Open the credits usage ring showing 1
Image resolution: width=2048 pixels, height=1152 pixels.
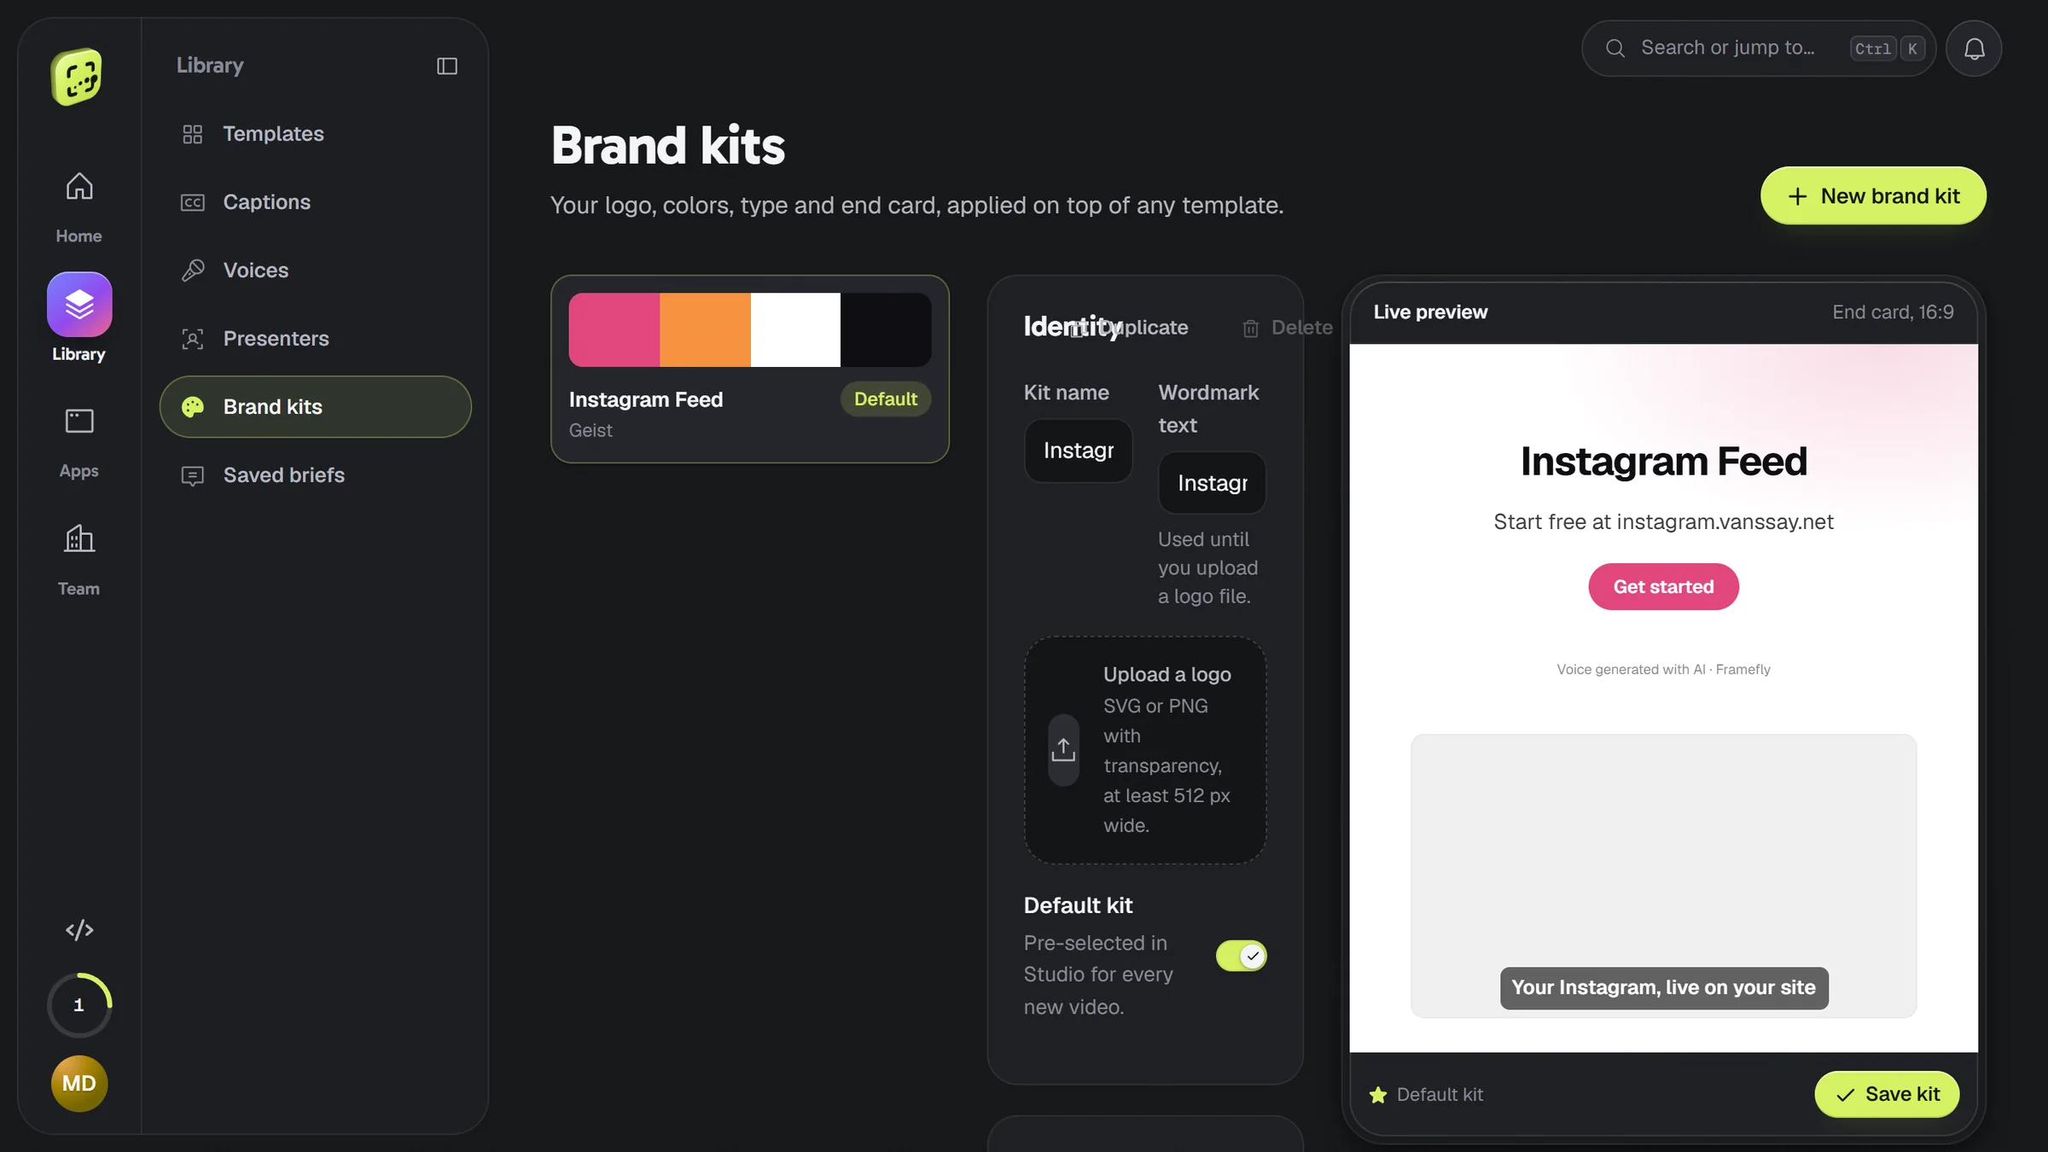click(x=79, y=1005)
